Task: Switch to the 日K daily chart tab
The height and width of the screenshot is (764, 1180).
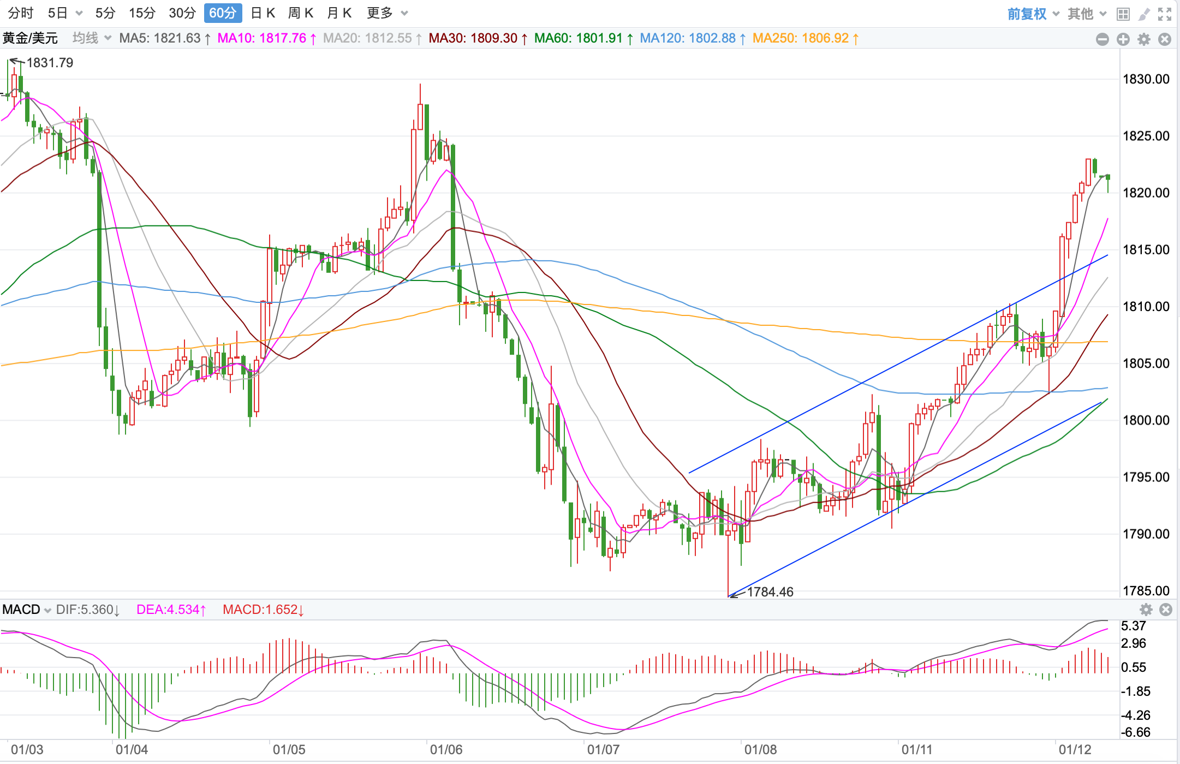Action: (x=263, y=13)
